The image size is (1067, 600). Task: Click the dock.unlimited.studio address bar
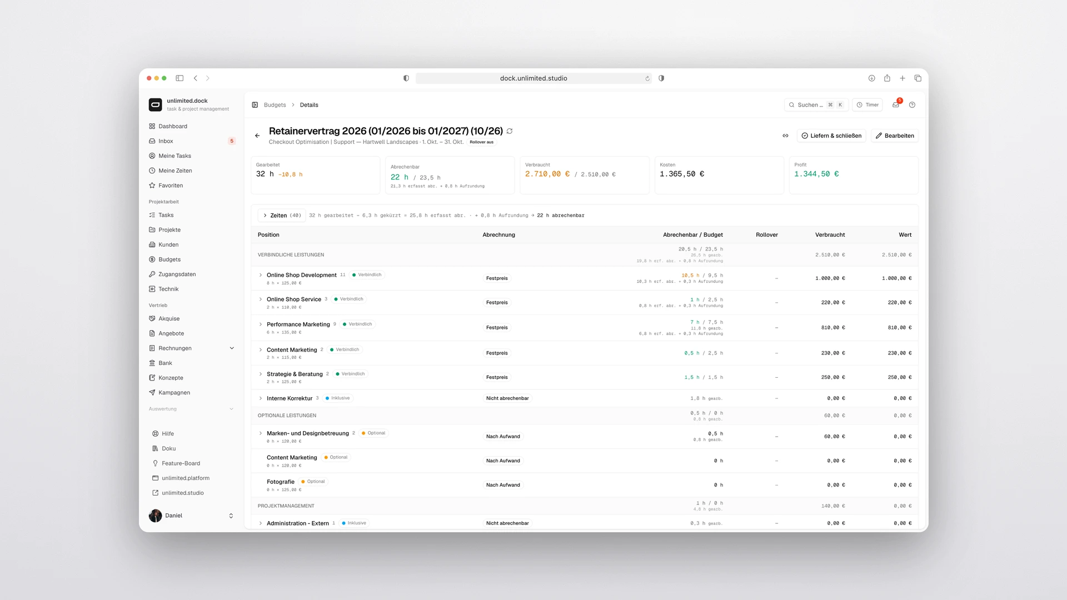533,78
